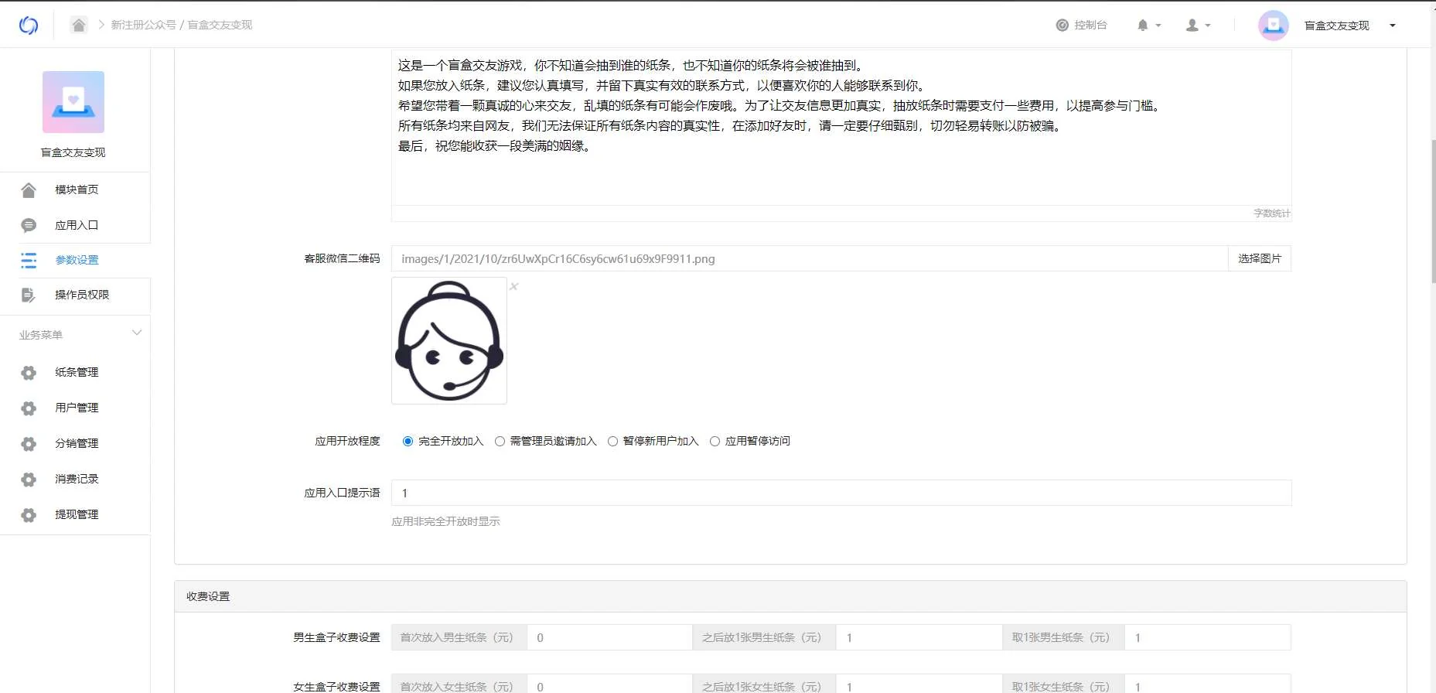Image resolution: width=1436 pixels, height=693 pixels.
Task: Open 参数设置 menu item
Action: click(x=77, y=260)
